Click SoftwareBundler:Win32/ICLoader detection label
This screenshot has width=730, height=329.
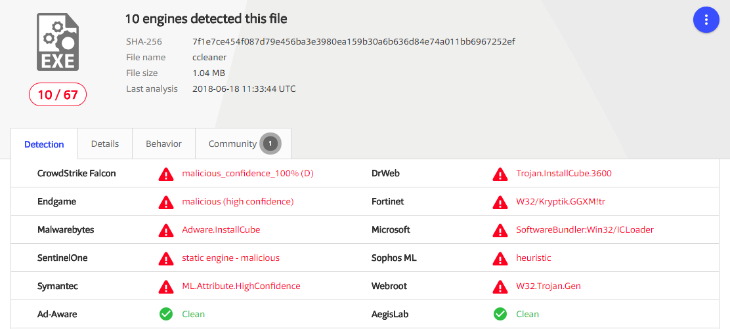[584, 229]
